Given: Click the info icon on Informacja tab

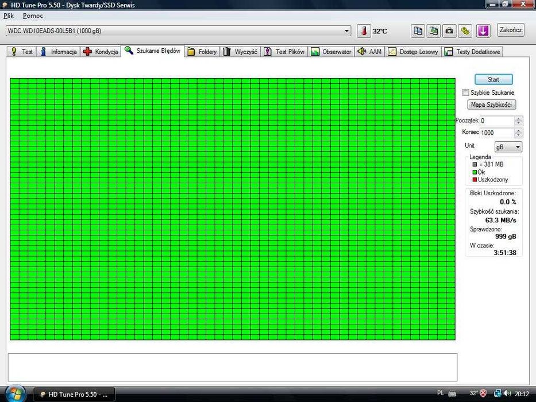Looking at the screenshot, I should tap(44, 52).
